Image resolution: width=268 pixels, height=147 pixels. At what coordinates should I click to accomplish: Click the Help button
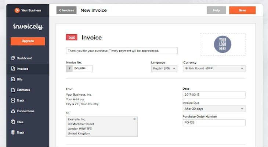pyautogui.click(x=216, y=10)
